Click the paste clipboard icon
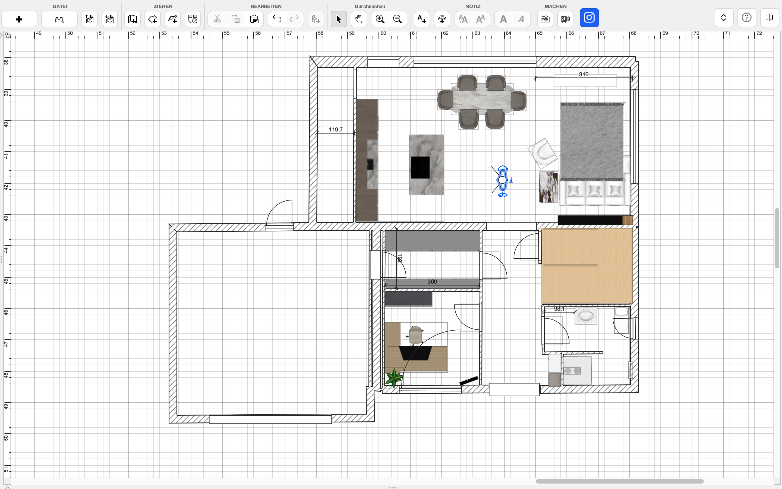The width and height of the screenshot is (782, 489). click(x=254, y=19)
